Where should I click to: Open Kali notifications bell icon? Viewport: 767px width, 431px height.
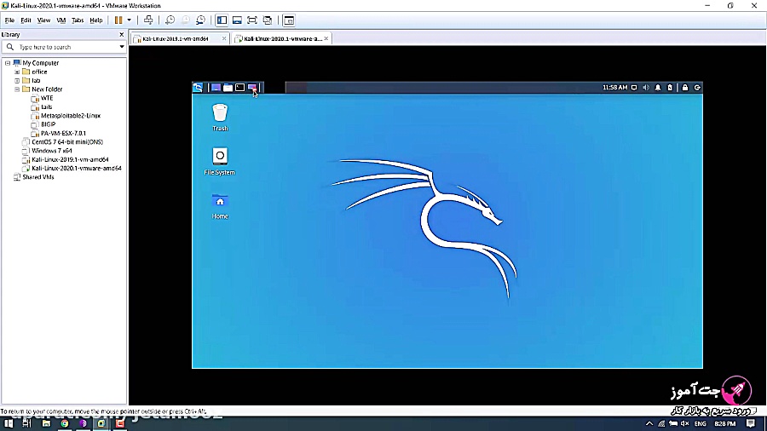(x=658, y=88)
